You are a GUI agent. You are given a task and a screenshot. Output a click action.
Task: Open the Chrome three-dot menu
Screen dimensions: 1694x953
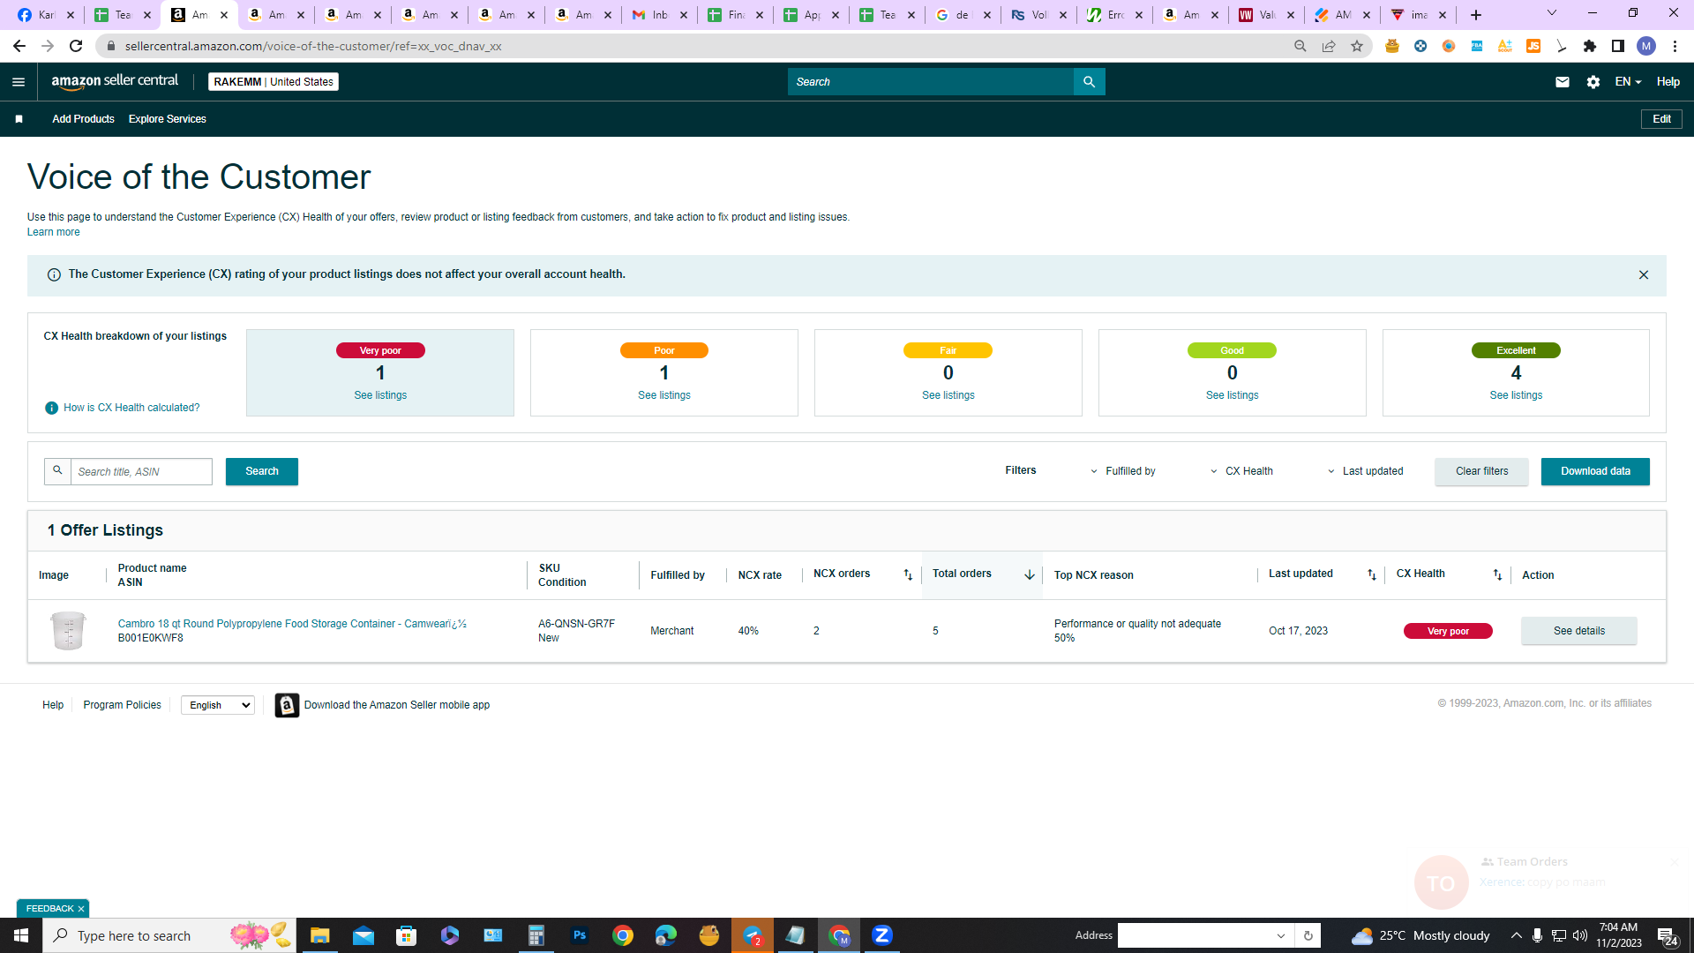[x=1675, y=46]
